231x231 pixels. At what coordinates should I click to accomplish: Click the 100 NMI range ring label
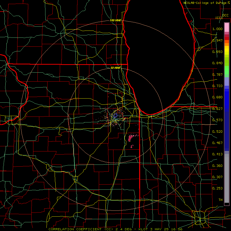pos(115,20)
